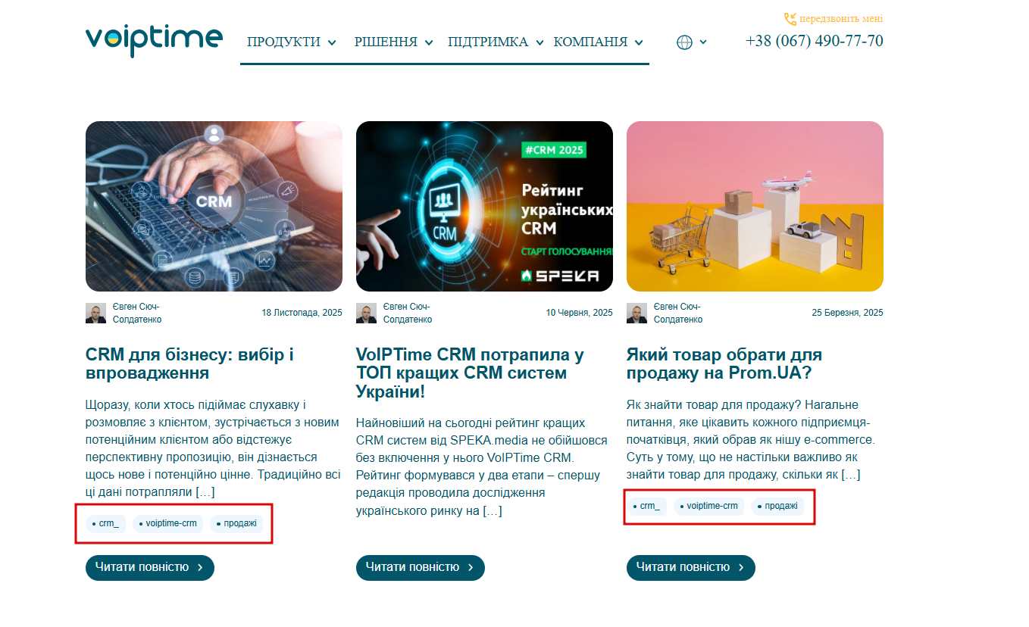Open article title CRM для бізнесу
This screenshot has height=627, width=1029.
point(189,363)
